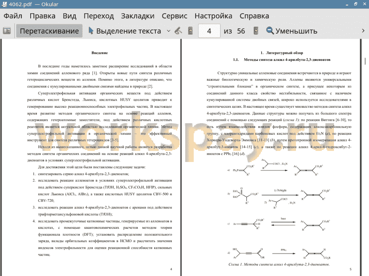
Task: Go to next page arrow
Action: (x=256, y=31)
